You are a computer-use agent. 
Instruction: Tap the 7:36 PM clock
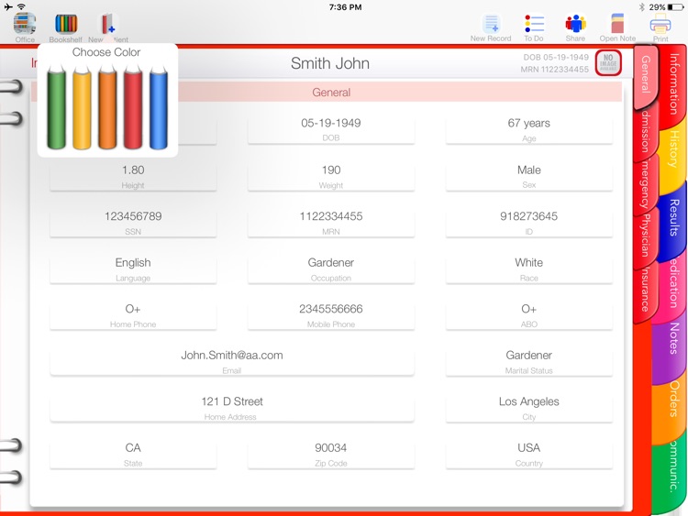(345, 7)
